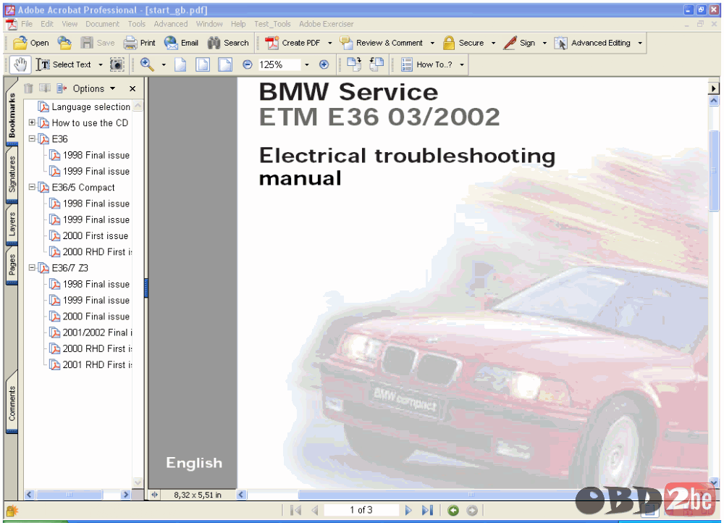Open the Language selection bookmark
This screenshot has width=724, height=523.
[91, 106]
